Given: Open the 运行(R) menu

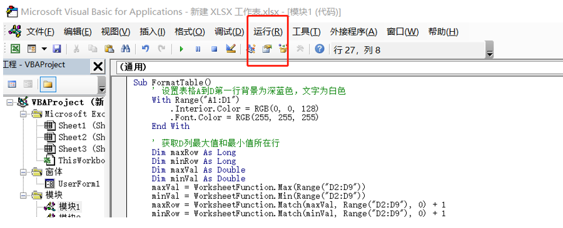Looking at the screenshot, I should point(268,32).
